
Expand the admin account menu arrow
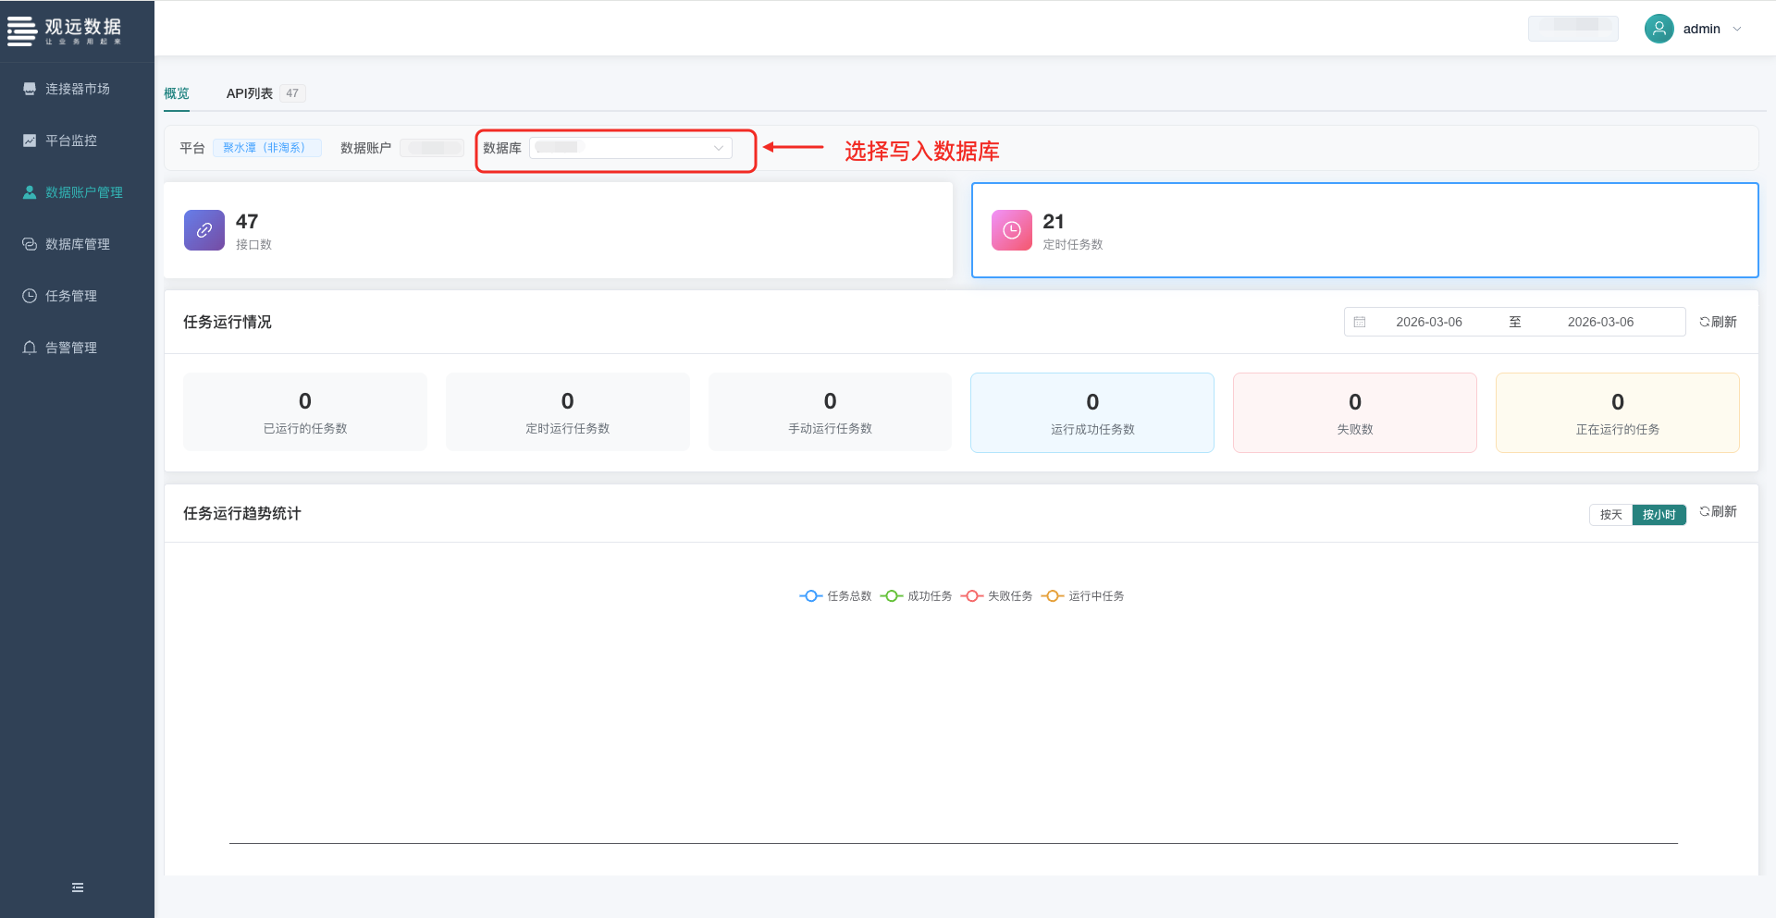[1737, 29]
